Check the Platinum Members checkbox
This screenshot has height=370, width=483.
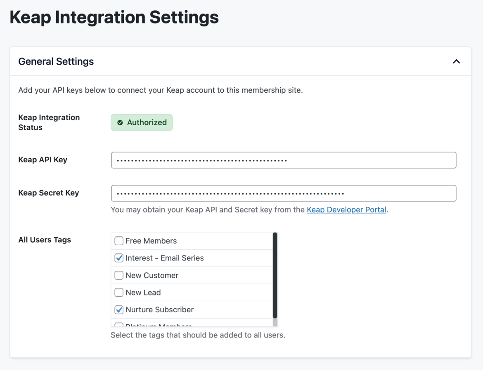click(118, 325)
